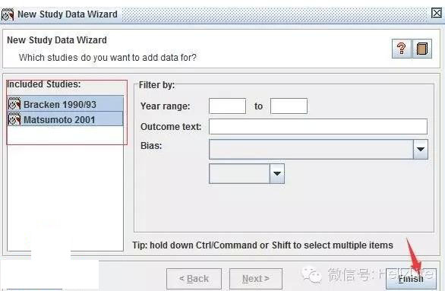Click the tip about selecting multiple items
This screenshot has height=291, width=445.
(x=263, y=245)
